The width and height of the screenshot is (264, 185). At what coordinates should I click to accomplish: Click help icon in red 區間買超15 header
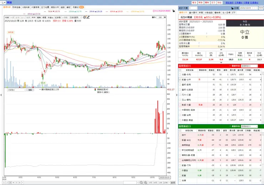point(230,66)
